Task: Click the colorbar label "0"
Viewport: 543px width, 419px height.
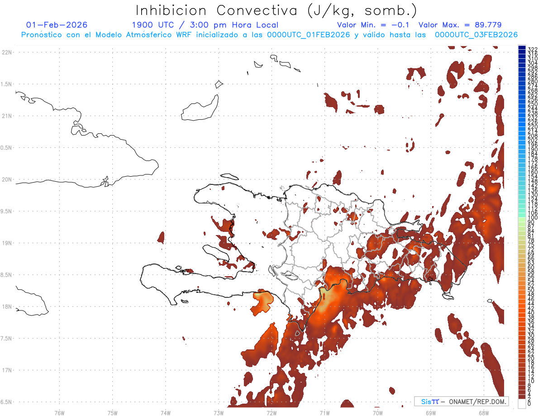Action: (529, 403)
